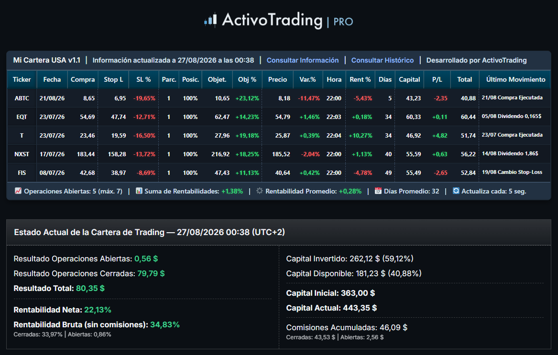Click the Stop L column header
Image resolution: width=558 pixels, height=355 pixels.
click(x=113, y=79)
